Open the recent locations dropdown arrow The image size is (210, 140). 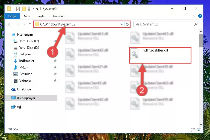tap(24, 24)
